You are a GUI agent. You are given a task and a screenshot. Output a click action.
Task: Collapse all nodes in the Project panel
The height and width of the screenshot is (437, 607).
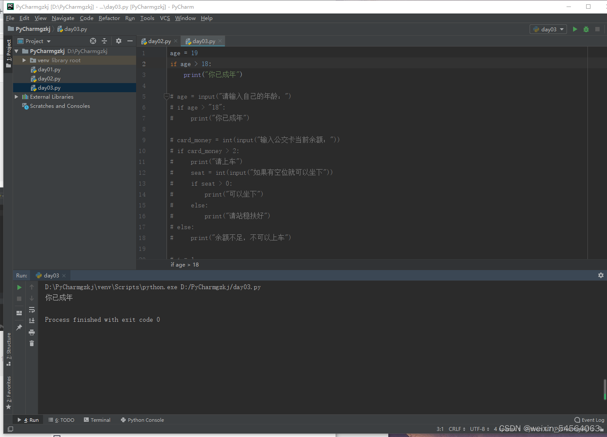(104, 41)
